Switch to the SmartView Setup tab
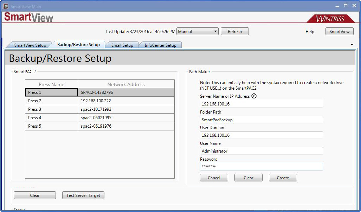Image resolution: width=361 pixels, height=212 pixels. (30, 45)
